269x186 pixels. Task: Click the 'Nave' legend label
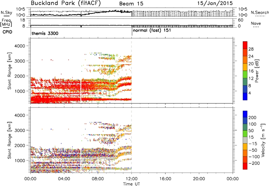coord(256,23)
